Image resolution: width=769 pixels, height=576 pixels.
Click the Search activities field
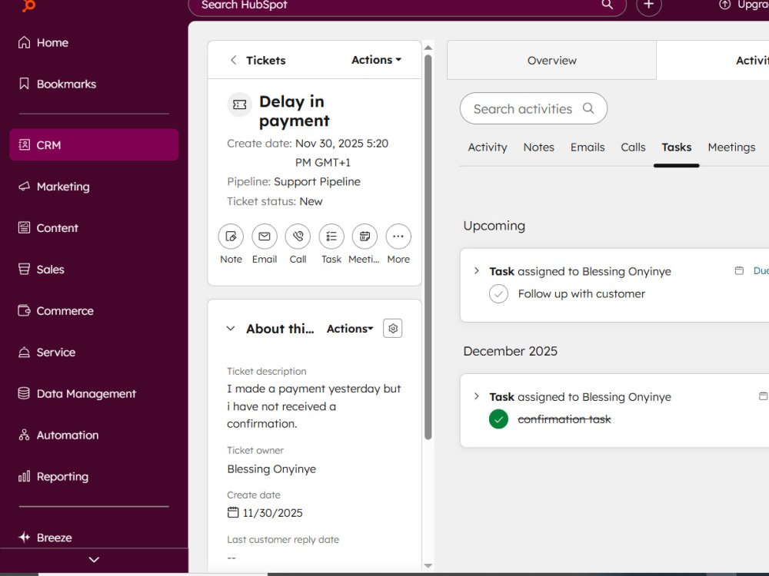pos(534,108)
